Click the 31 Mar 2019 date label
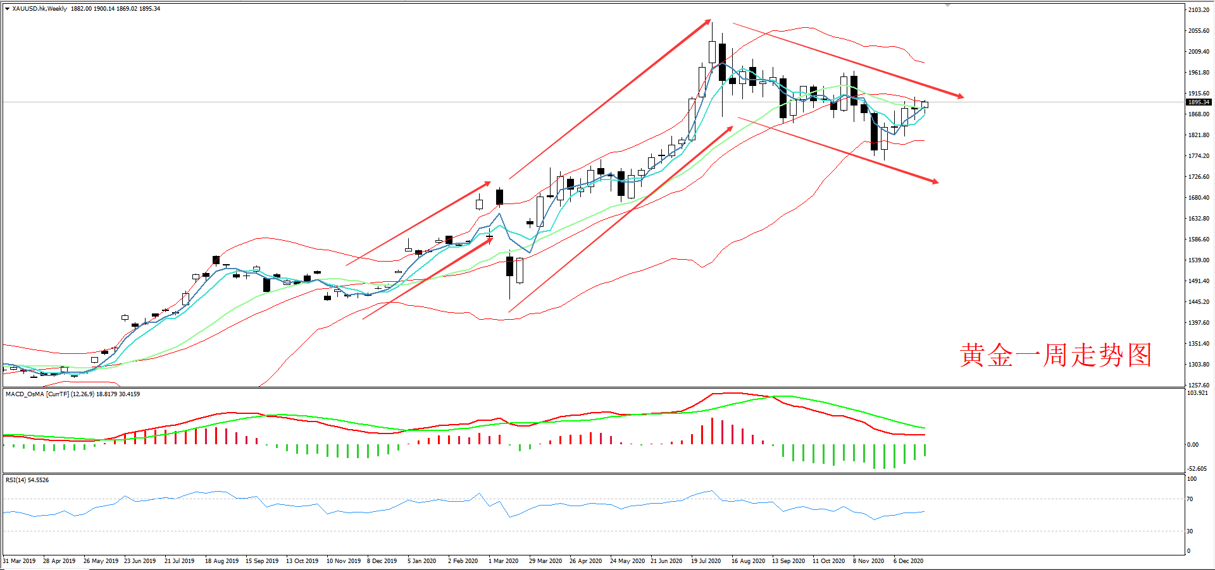The image size is (1215, 570). tap(20, 561)
